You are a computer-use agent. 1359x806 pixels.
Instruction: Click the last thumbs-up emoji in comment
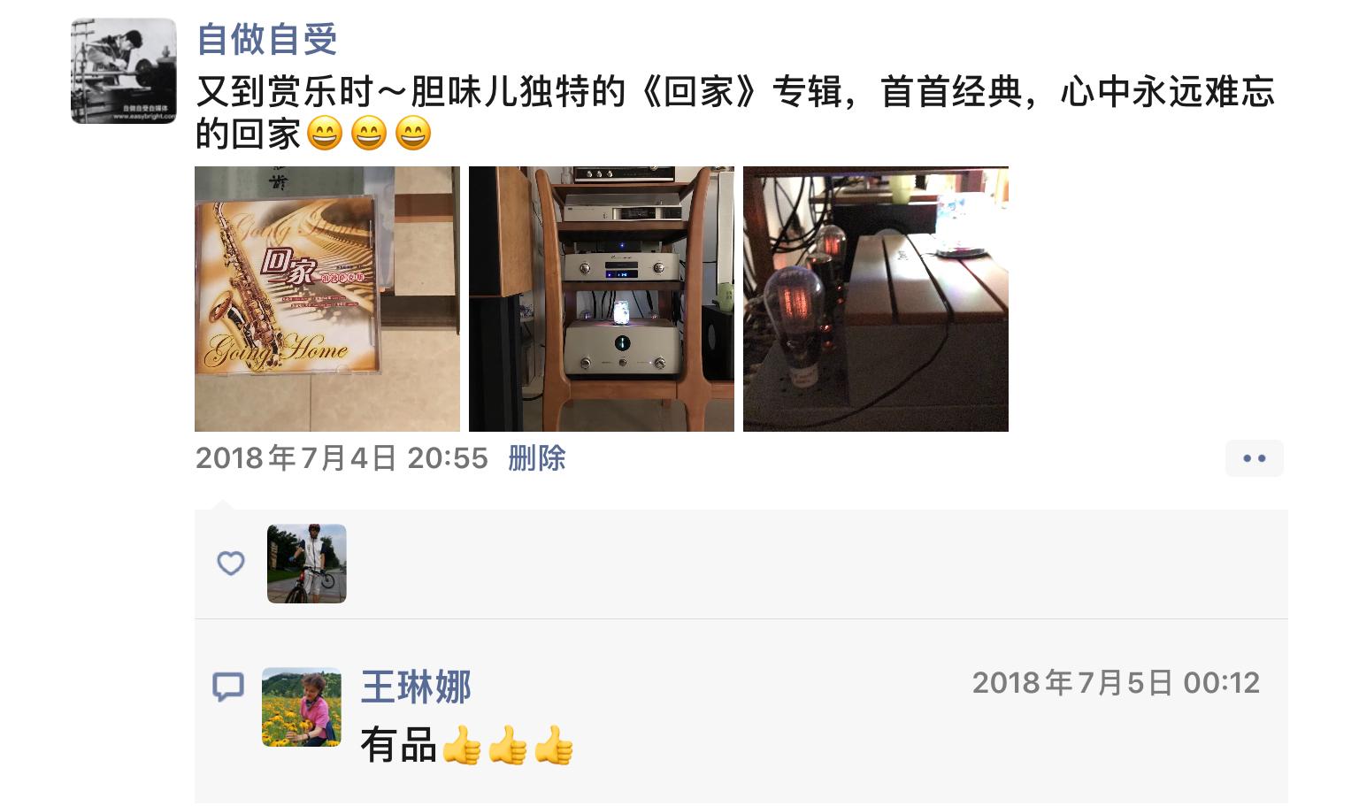554,745
